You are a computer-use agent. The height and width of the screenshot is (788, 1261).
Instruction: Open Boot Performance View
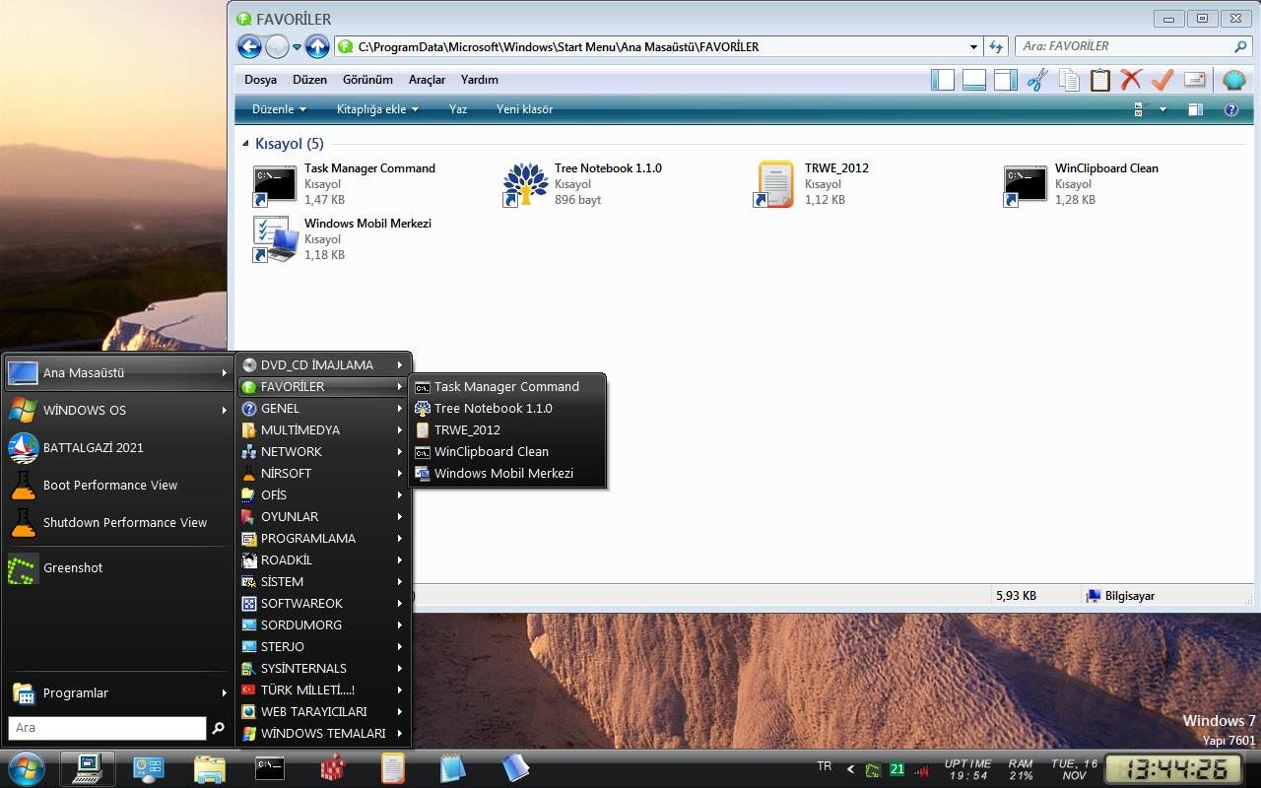coord(118,486)
